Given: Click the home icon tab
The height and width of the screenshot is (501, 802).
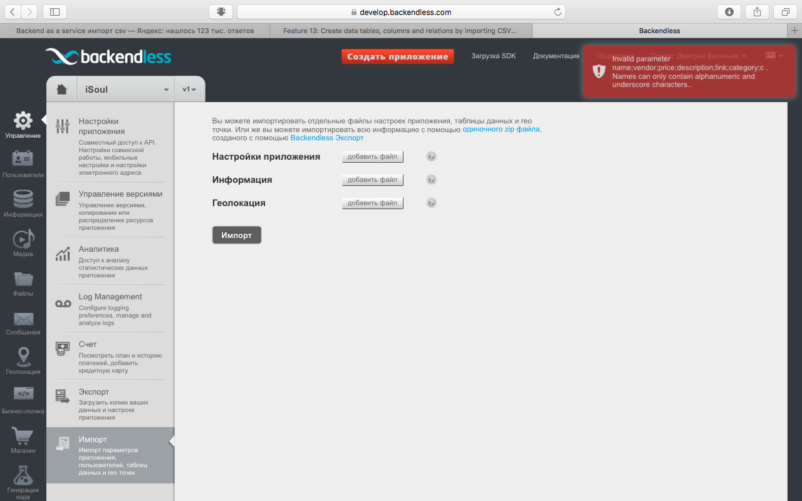Looking at the screenshot, I should point(61,90).
